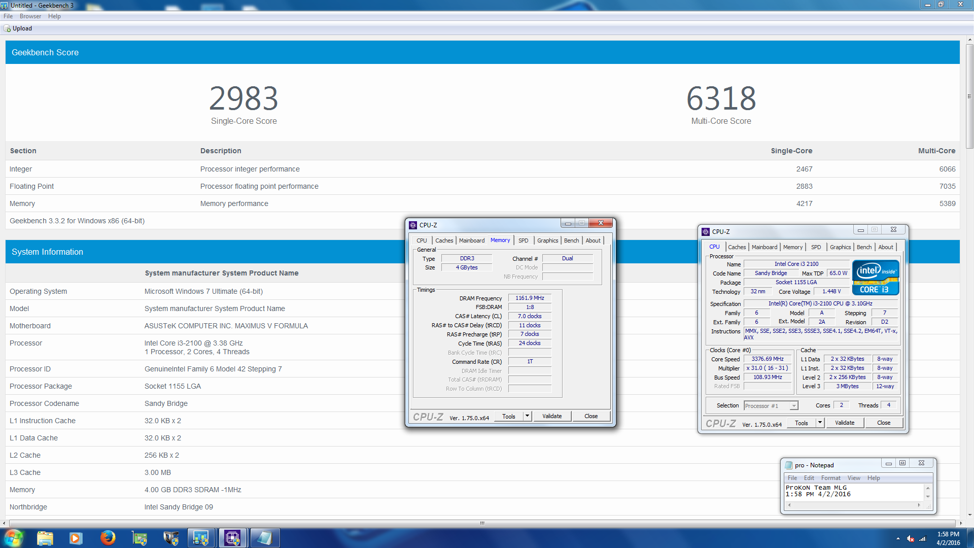Click the Geekbench vertical scrollbar down arrow

pyautogui.click(x=969, y=515)
